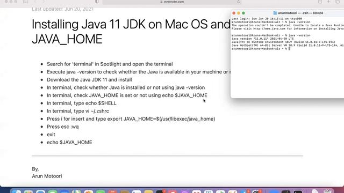Click the 'check JAVA_HOME is set or not' bullet
The height and width of the screenshot is (193, 344).
tap(127, 95)
